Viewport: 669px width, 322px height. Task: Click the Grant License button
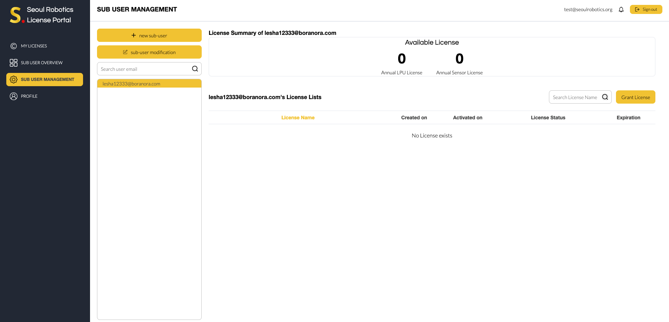pyautogui.click(x=635, y=97)
